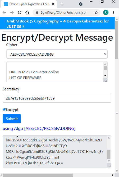This screenshot has width=119, height=177.
Task: Reload the page with refresh icon
Action: 20,12
